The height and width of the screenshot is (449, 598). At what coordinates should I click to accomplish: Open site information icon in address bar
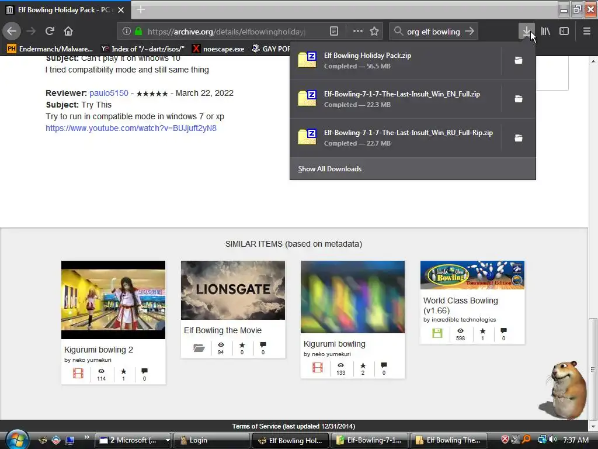click(x=127, y=32)
